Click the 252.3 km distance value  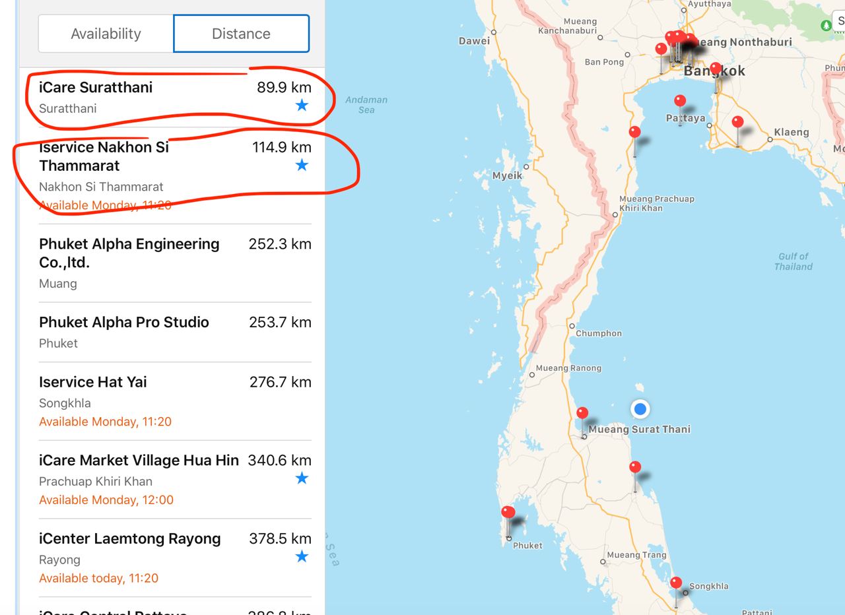tap(280, 244)
